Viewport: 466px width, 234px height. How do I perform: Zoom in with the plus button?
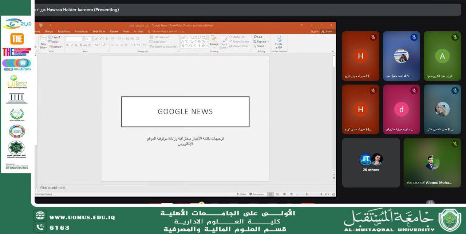(321, 194)
